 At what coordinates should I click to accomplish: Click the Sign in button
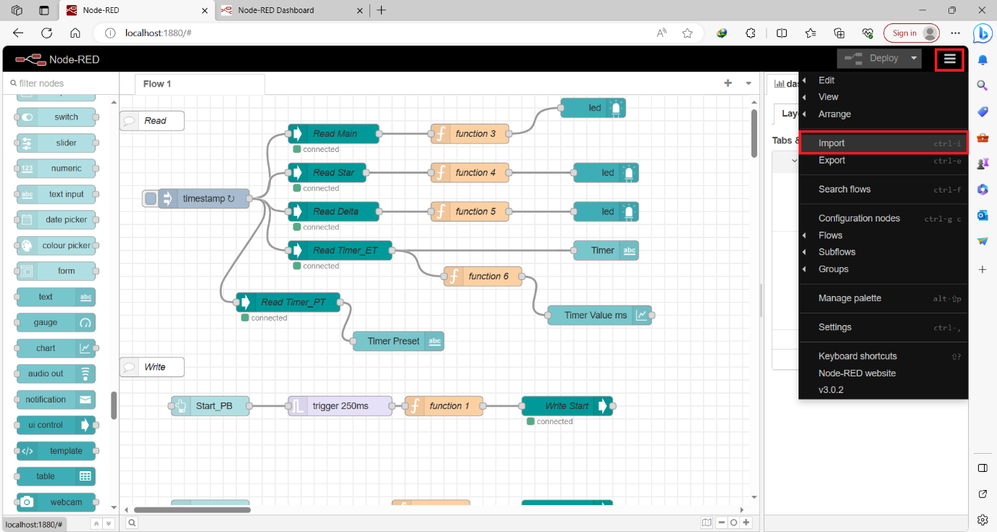tap(911, 33)
